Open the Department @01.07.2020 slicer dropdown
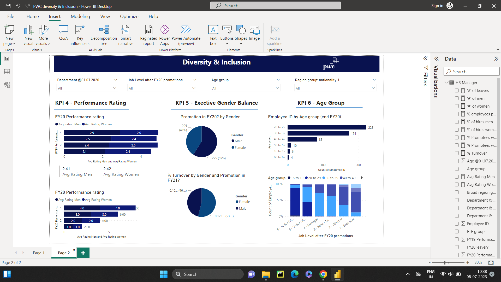501x282 pixels. (x=115, y=88)
